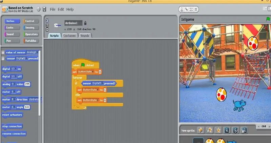
Task: Switch to the small stage view mode
Action: click(x=265, y=9)
